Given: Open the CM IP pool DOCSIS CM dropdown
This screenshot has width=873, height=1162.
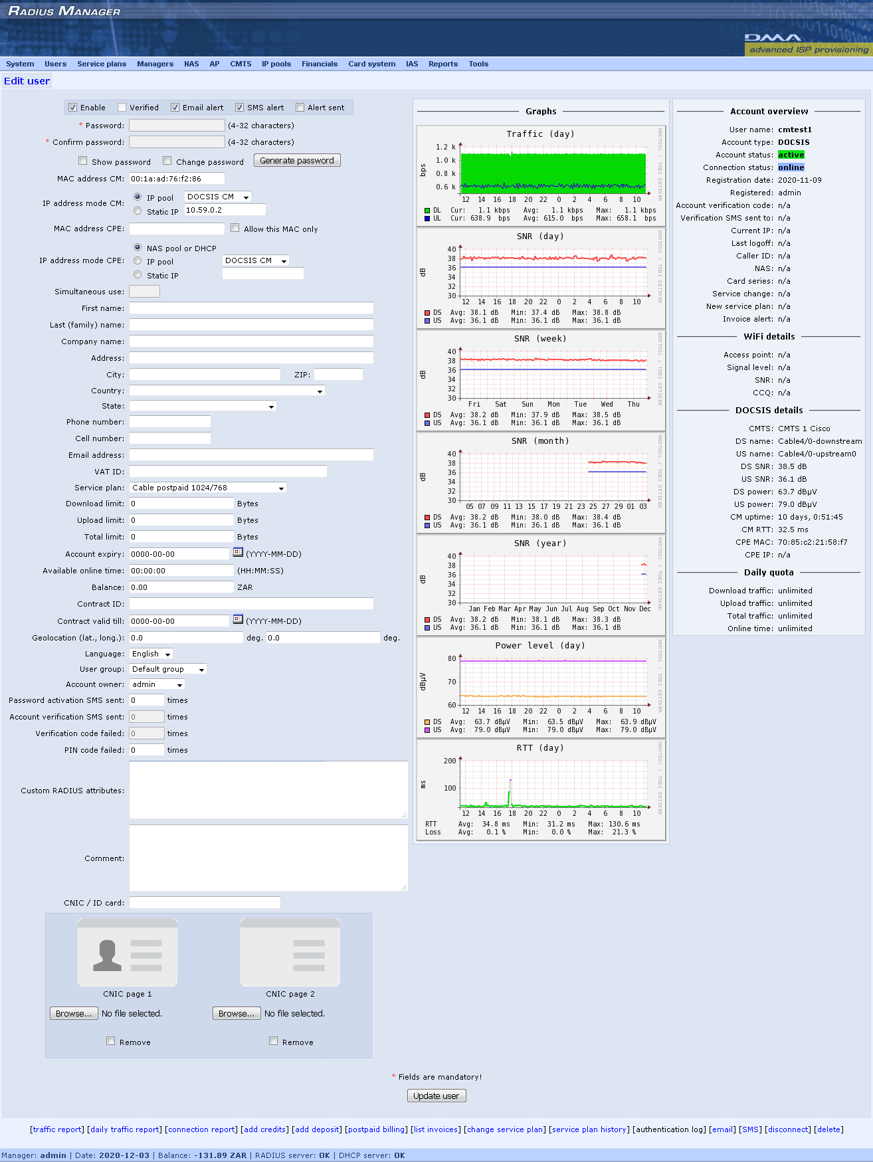Looking at the screenshot, I should point(217,197).
